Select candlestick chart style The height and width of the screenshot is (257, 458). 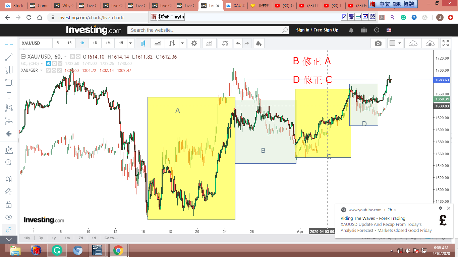pos(143,43)
